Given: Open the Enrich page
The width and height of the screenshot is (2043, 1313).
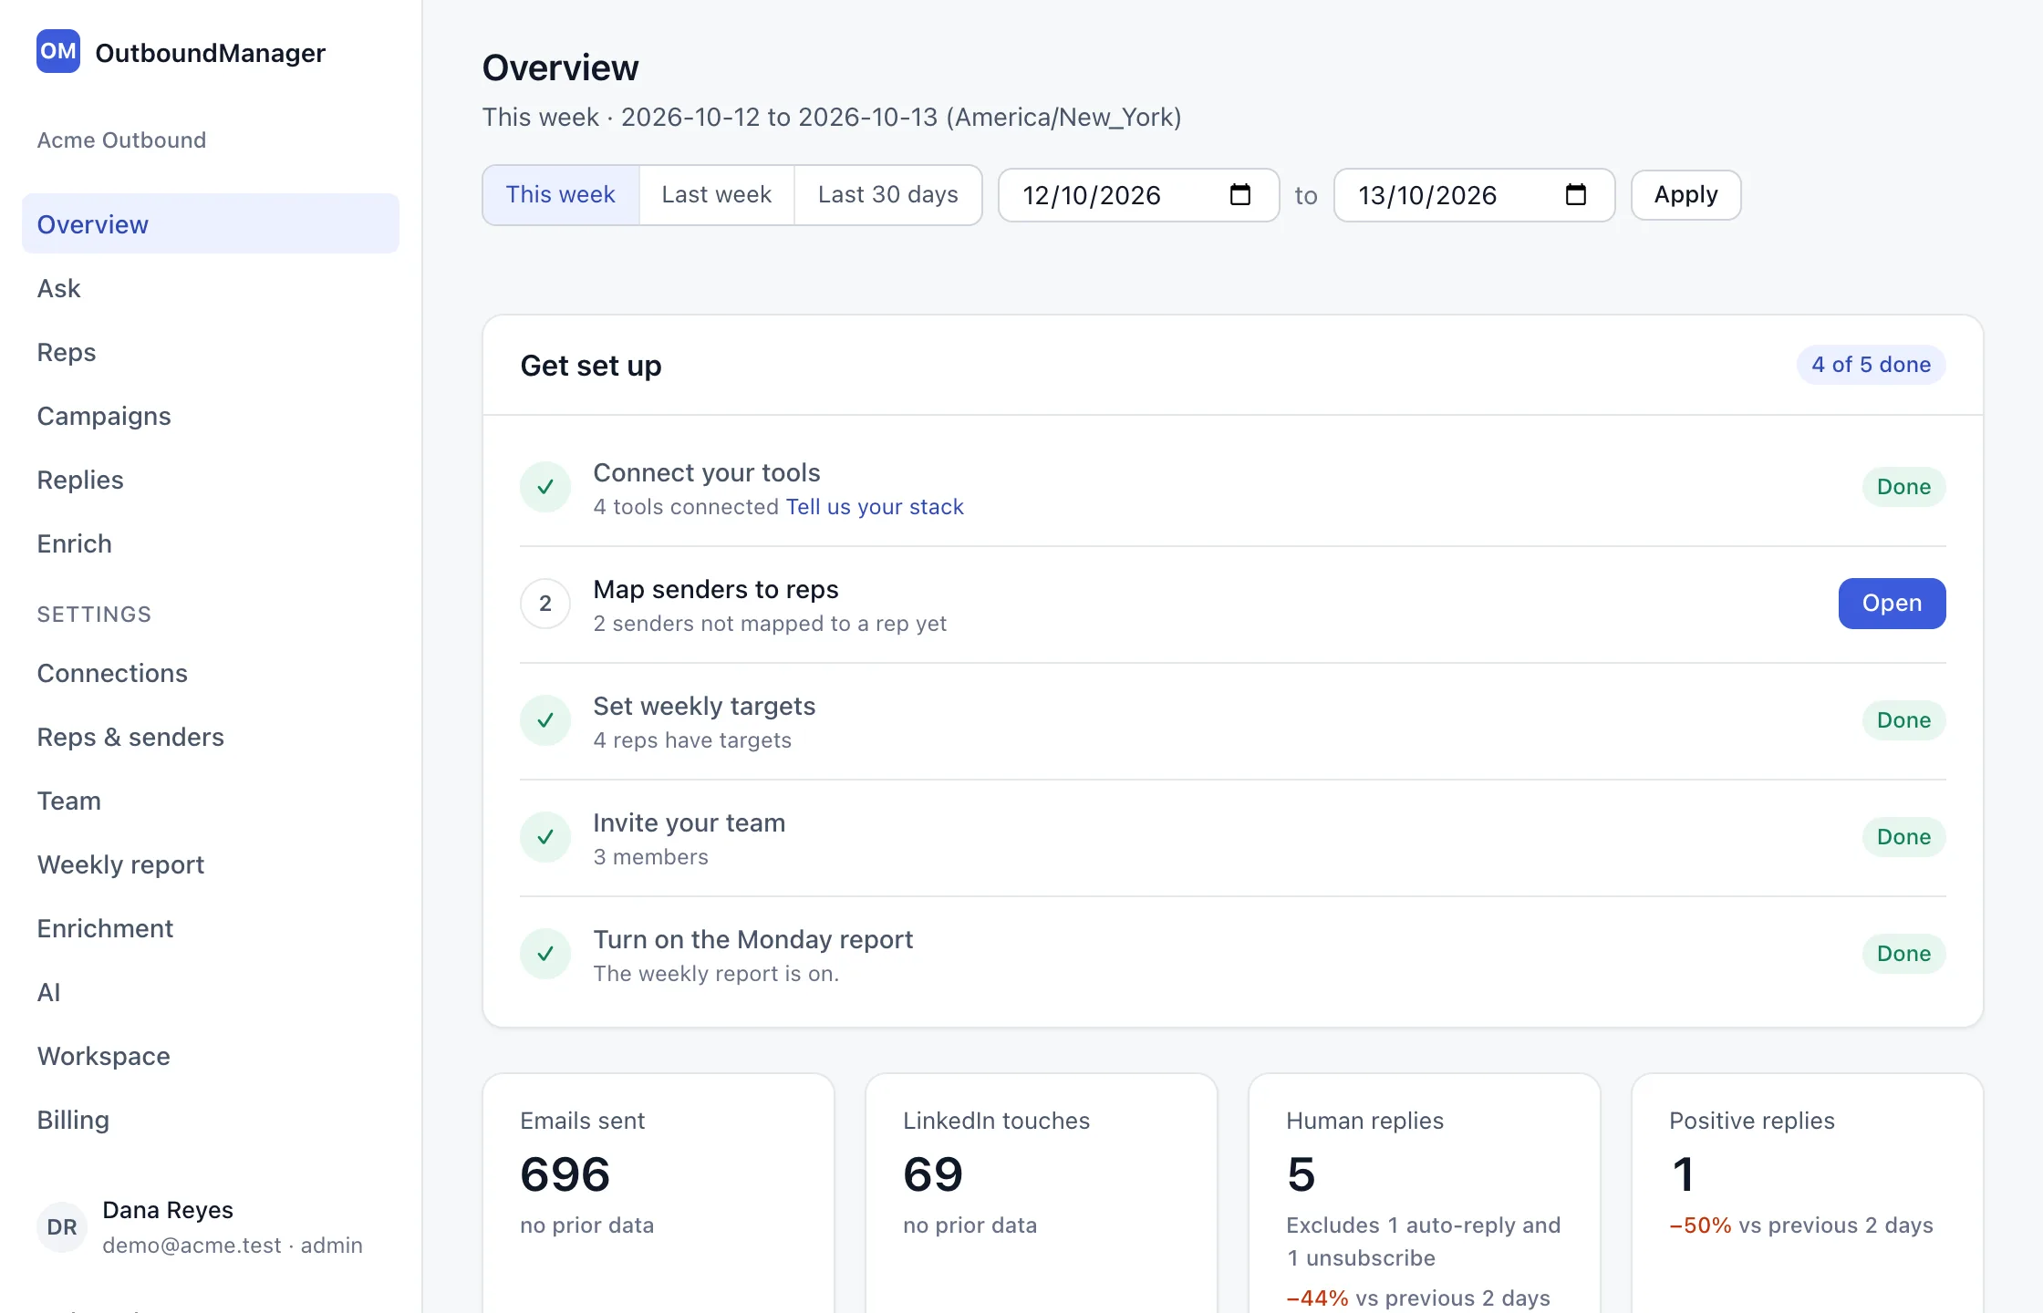Looking at the screenshot, I should [211, 543].
